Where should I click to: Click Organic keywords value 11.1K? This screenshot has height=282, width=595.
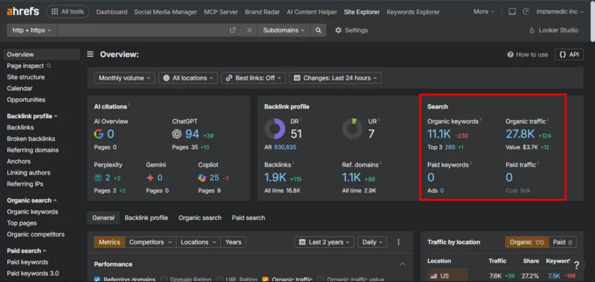439,134
